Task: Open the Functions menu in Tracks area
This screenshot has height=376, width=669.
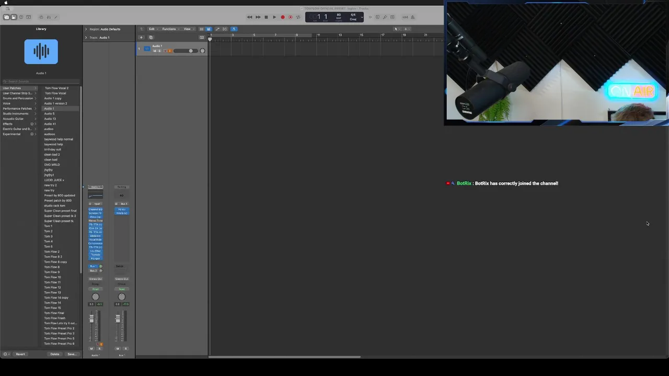Action: [170, 29]
